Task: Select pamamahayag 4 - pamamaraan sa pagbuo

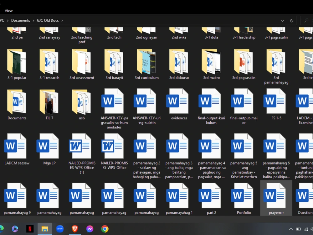Action: (x=211, y=156)
